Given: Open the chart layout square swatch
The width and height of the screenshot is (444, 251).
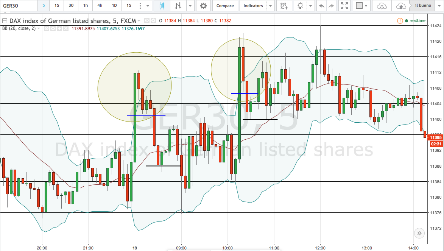Looking at the screenshot, I should click(x=359, y=6).
